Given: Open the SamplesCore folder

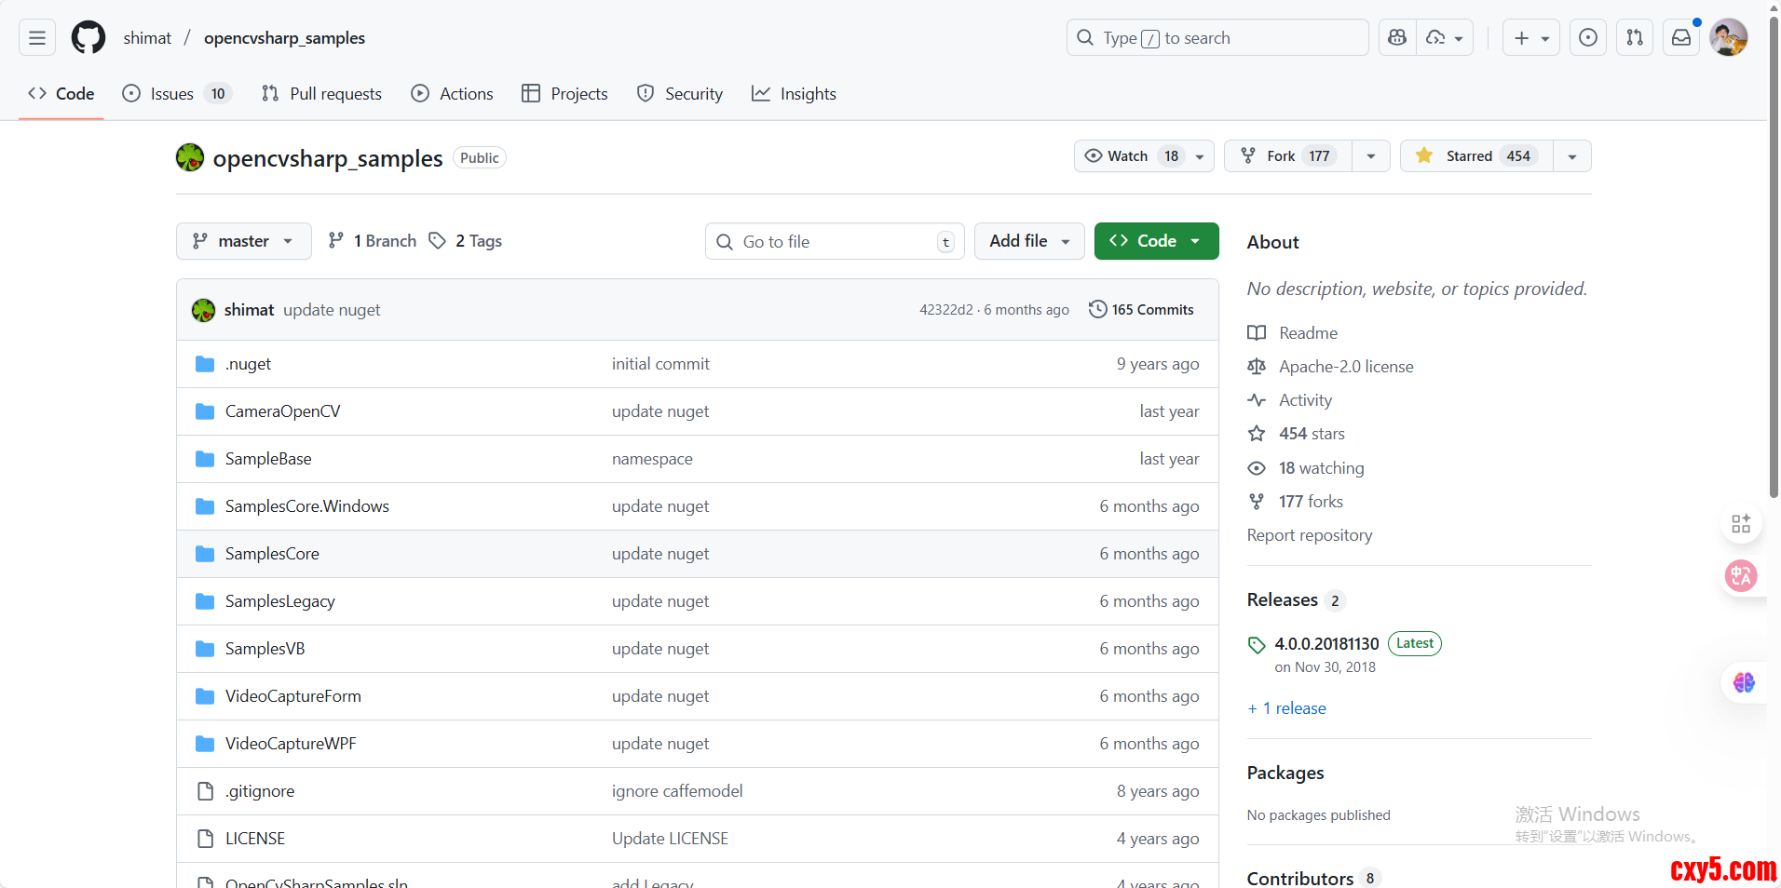Looking at the screenshot, I should [272, 554].
